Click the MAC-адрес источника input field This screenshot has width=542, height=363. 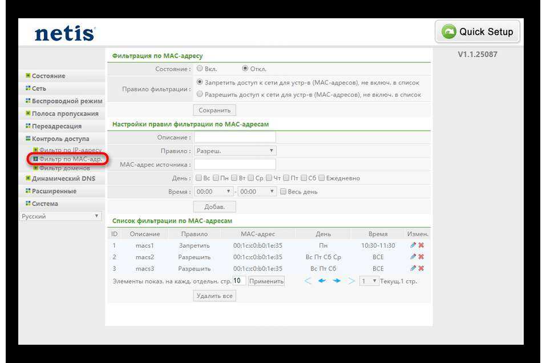click(x=235, y=164)
